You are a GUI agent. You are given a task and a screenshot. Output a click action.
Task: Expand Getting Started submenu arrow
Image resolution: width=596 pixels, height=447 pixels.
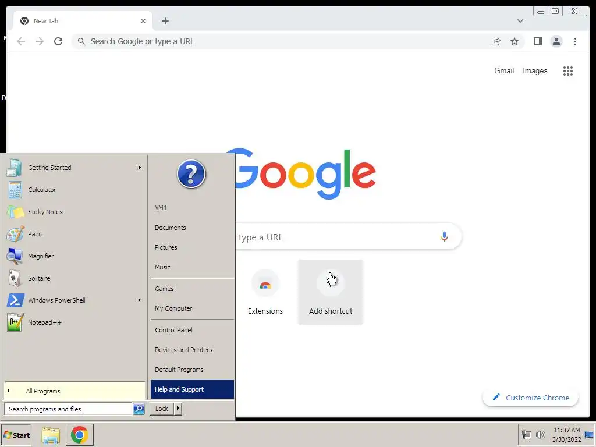click(x=140, y=167)
